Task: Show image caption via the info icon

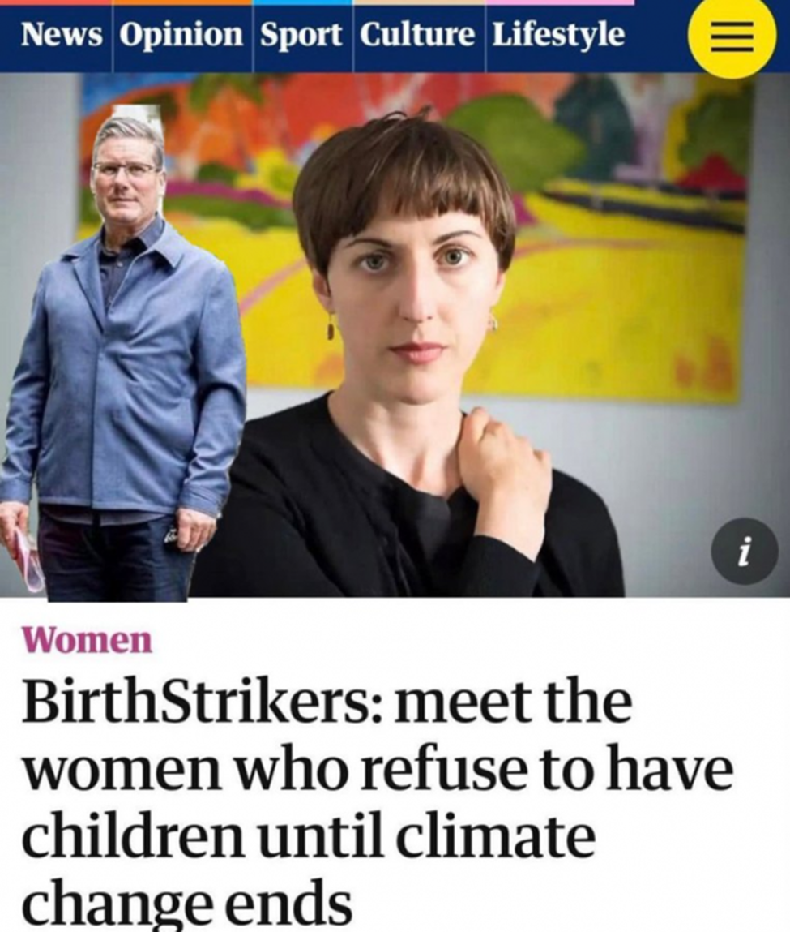Action: click(x=745, y=552)
